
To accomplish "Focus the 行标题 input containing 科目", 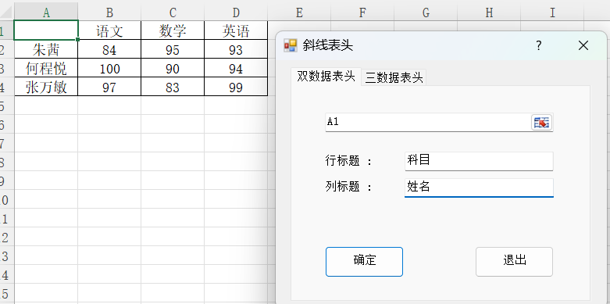I will [x=479, y=161].
